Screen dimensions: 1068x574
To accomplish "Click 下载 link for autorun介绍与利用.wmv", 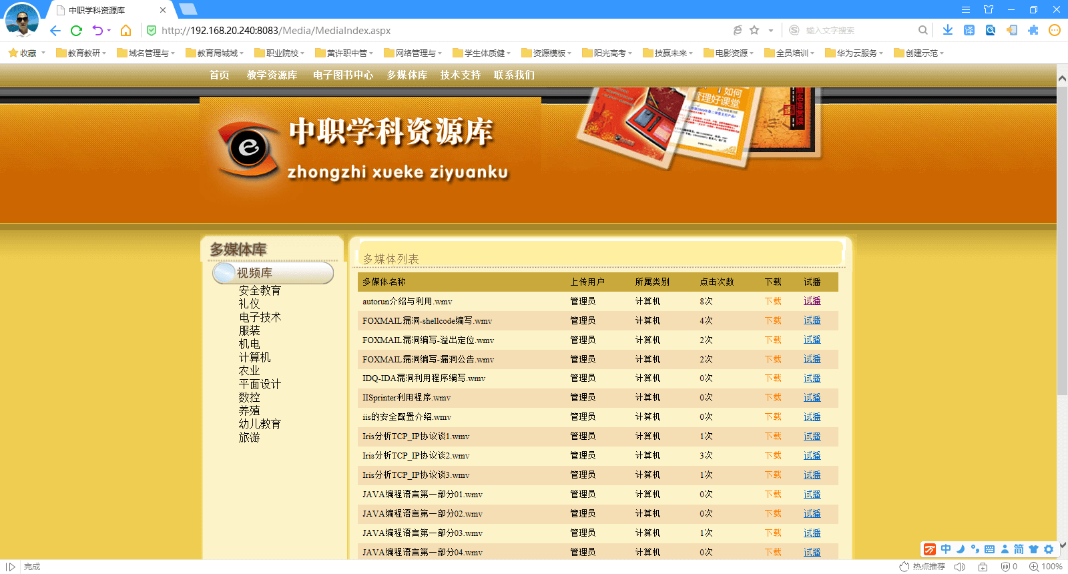I will pyautogui.click(x=773, y=302).
